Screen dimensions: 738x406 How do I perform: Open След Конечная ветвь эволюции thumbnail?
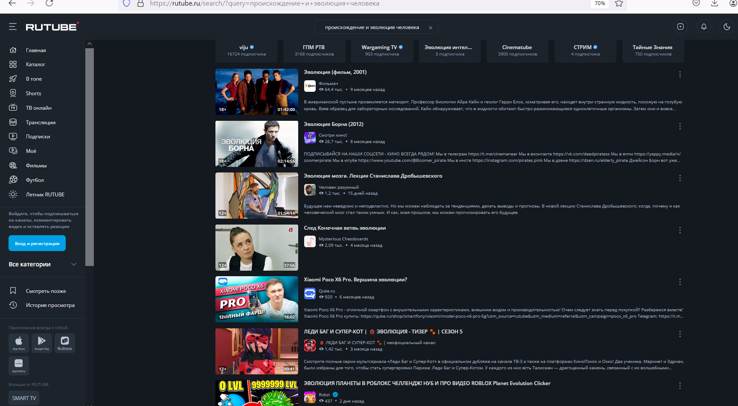click(x=257, y=248)
